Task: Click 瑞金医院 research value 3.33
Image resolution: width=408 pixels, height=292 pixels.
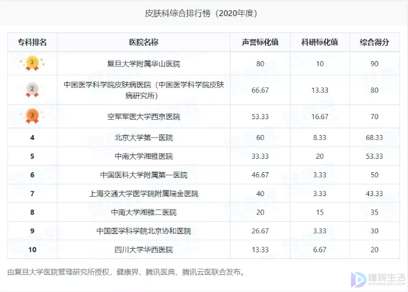Action: (319, 194)
